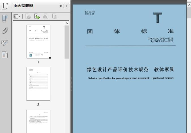The image size is (191, 133).
Task: Click the right-arrow expand panel button
Action: coord(67,6)
